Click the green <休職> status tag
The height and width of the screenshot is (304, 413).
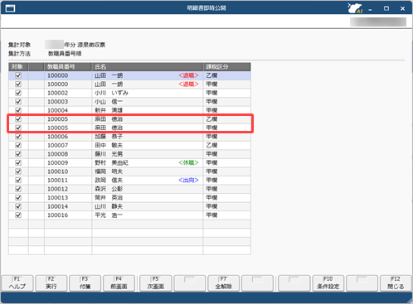coord(188,162)
